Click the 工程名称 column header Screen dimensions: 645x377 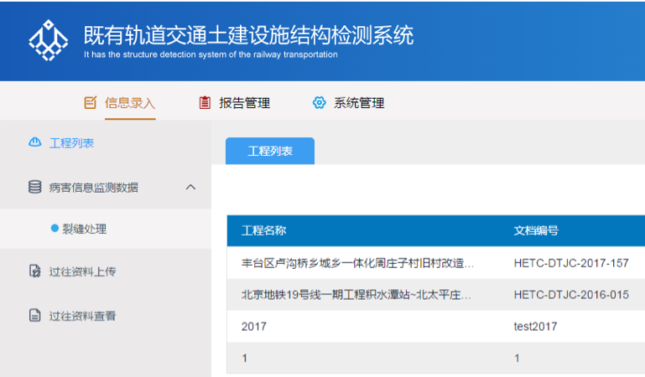(x=264, y=231)
